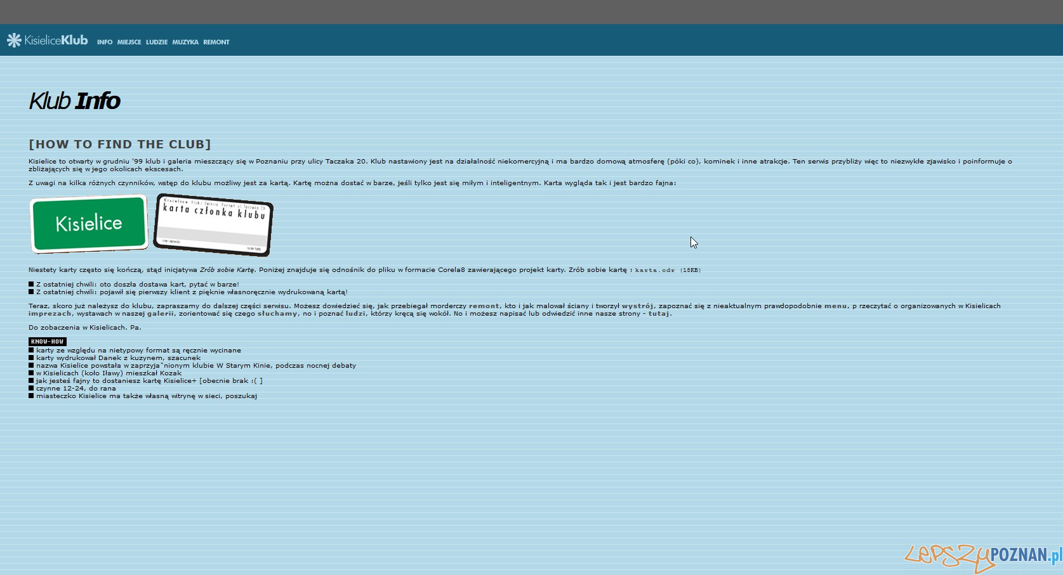
Task: Click the '(18KB)' file size text
Action: [690, 270]
